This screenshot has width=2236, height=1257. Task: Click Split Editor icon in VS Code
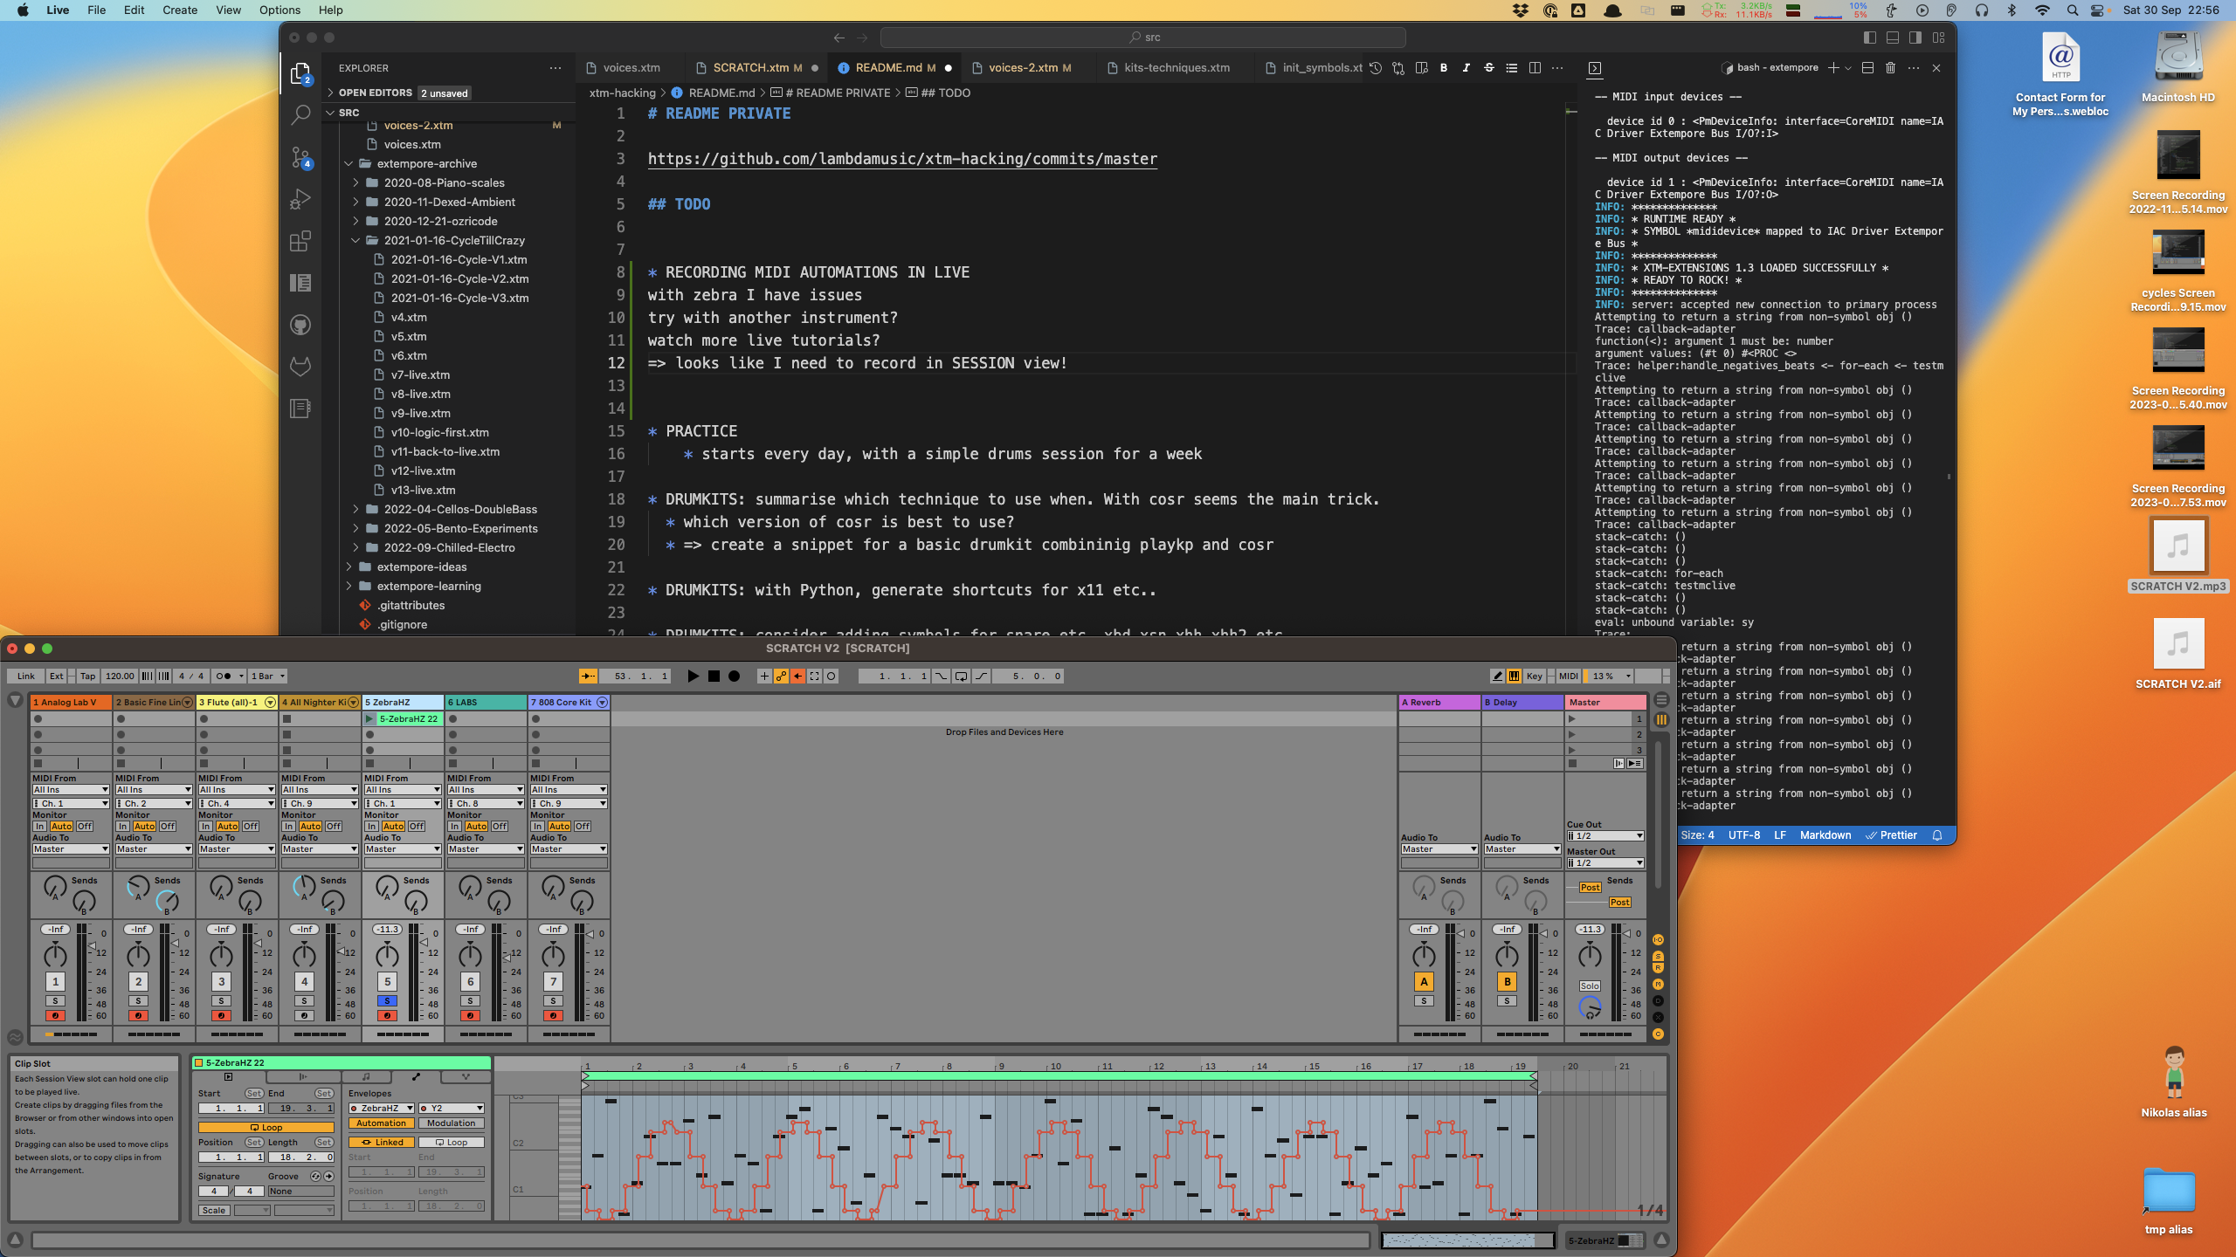1535,67
